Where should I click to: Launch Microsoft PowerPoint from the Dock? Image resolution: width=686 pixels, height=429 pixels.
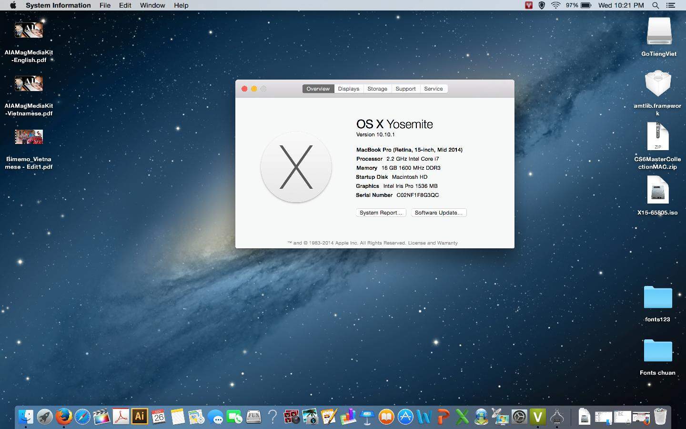(x=443, y=417)
